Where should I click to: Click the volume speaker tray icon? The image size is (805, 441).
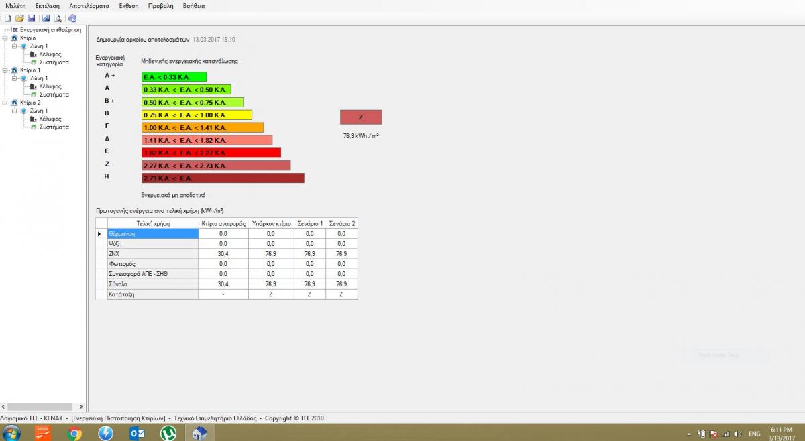click(738, 434)
